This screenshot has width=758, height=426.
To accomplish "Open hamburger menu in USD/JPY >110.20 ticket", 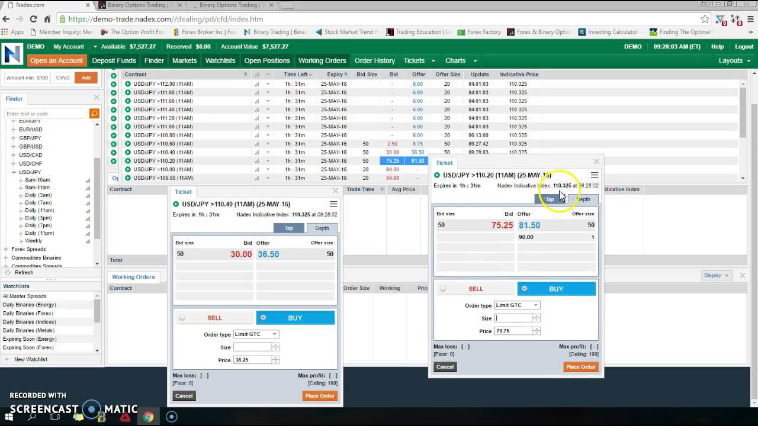I will point(594,175).
